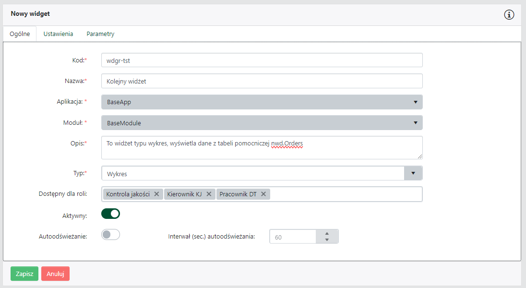Open the Aplikacja dropdown
This screenshot has height=288, width=526.
point(262,102)
